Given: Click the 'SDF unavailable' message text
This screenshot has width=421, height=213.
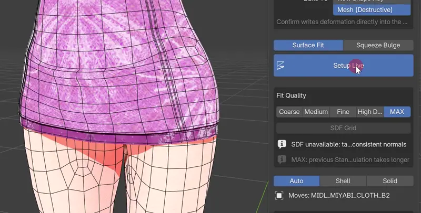Looking at the screenshot, I should point(349,144).
